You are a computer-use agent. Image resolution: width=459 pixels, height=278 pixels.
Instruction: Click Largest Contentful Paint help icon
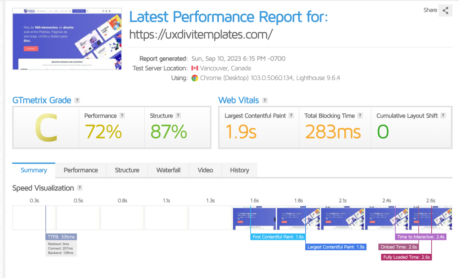click(291, 115)
